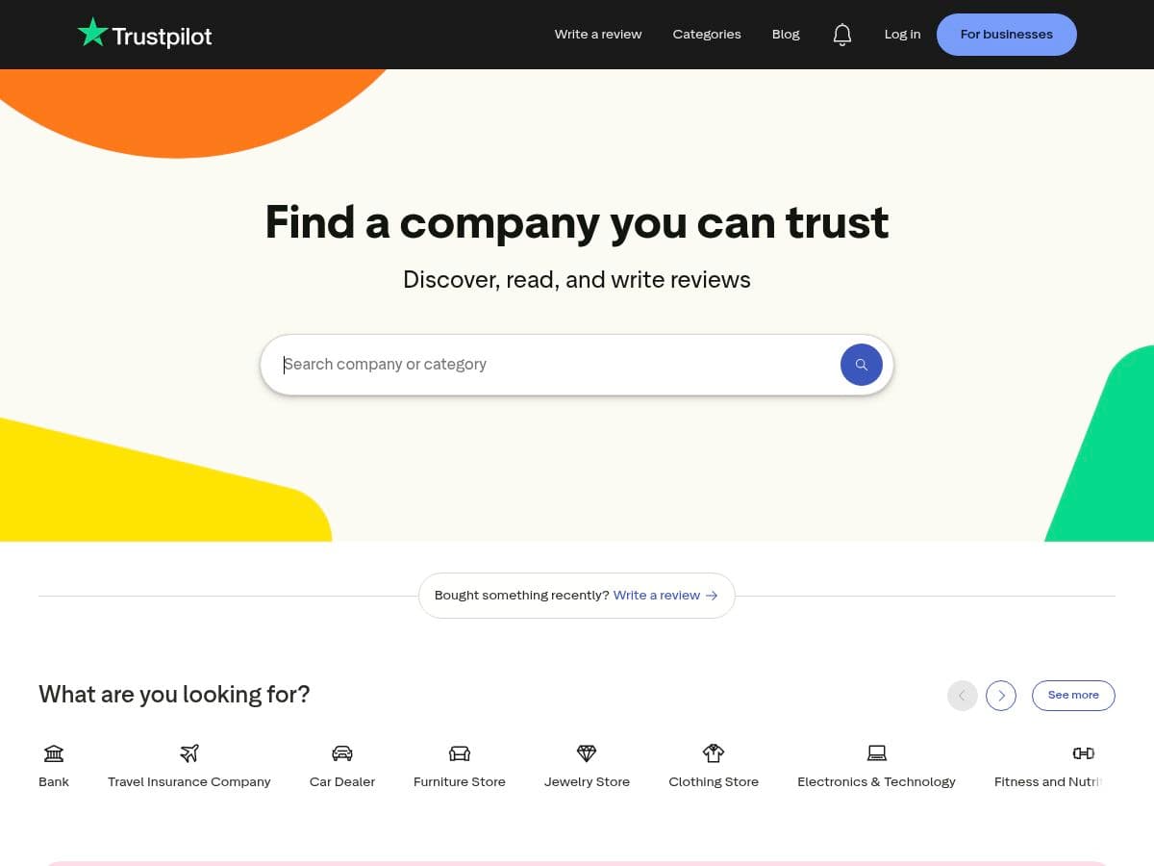The width and height of the screenshot is (1154, 866).
Task: Click the right carousel arrow
Action: (1000, 695)
